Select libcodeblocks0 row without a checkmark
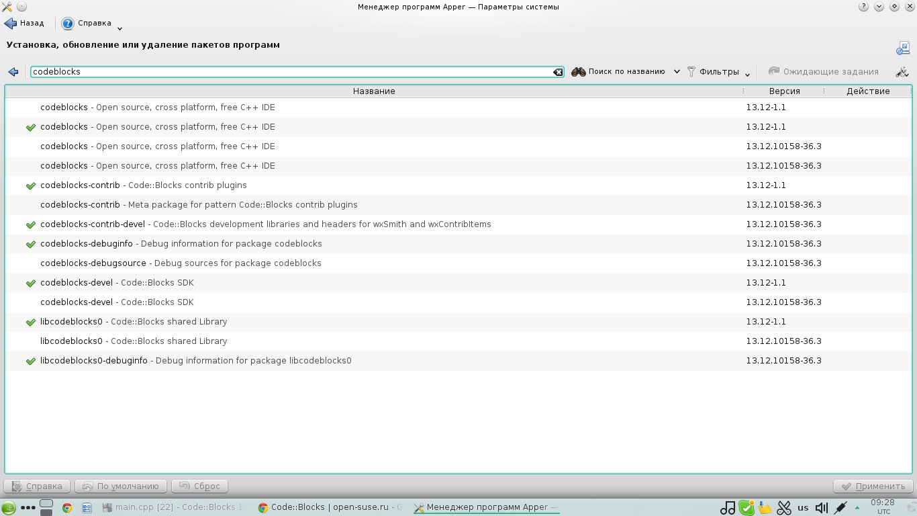This screenshot has height=516, width=917. click(458, 341)
